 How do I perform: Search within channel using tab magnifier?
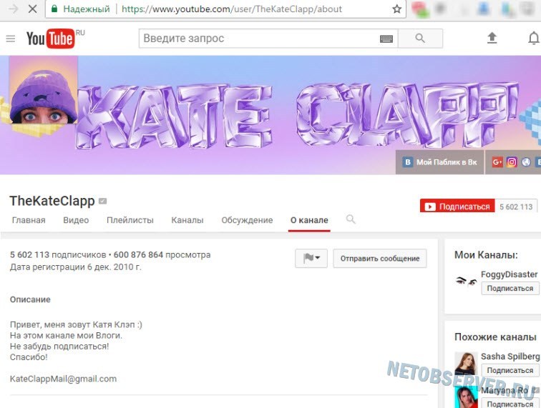tap(351, 219)
